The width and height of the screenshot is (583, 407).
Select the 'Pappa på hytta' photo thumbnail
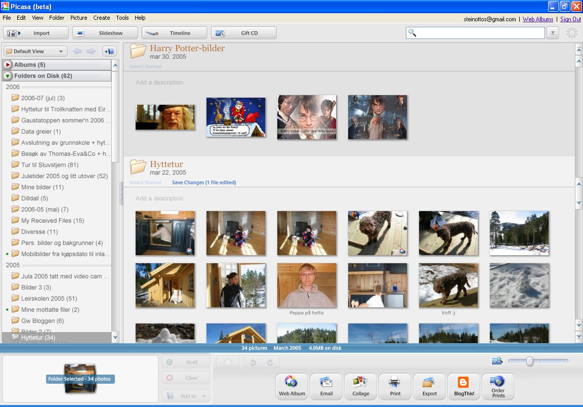pos(307,286)
